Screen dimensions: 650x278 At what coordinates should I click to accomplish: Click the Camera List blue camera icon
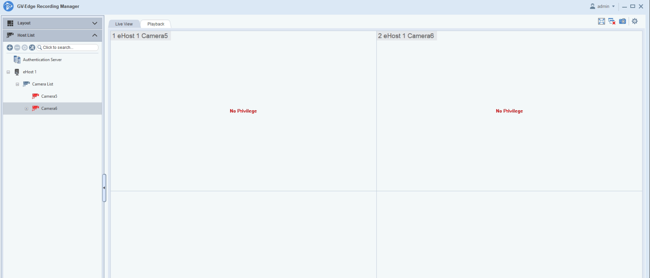tap(26, 84)
